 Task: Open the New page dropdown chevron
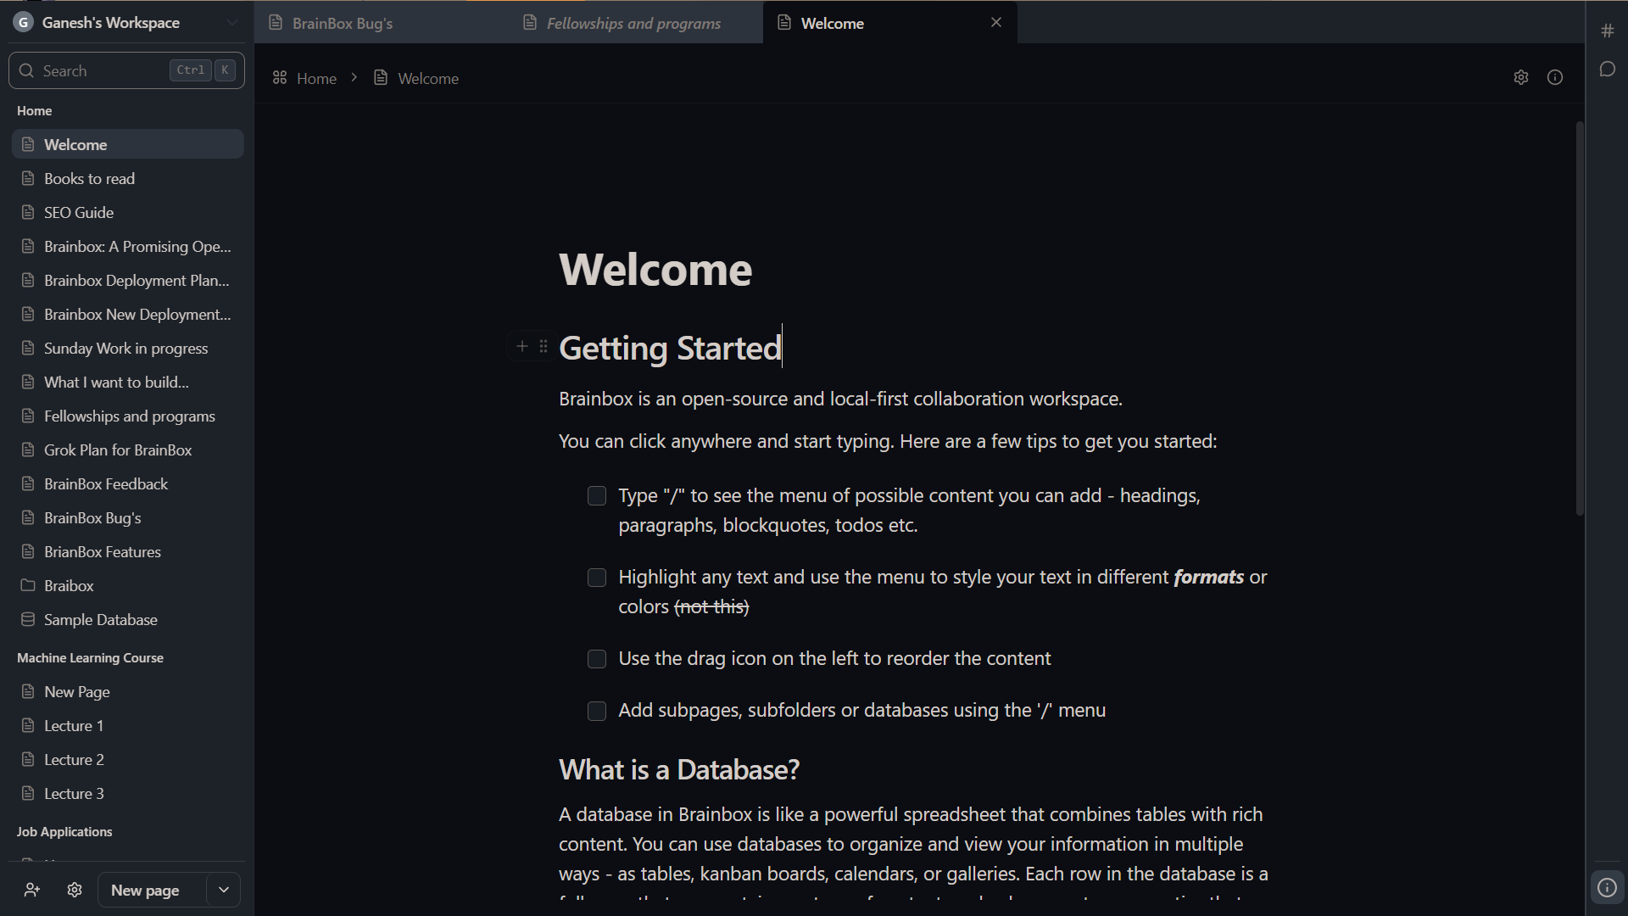223,890
